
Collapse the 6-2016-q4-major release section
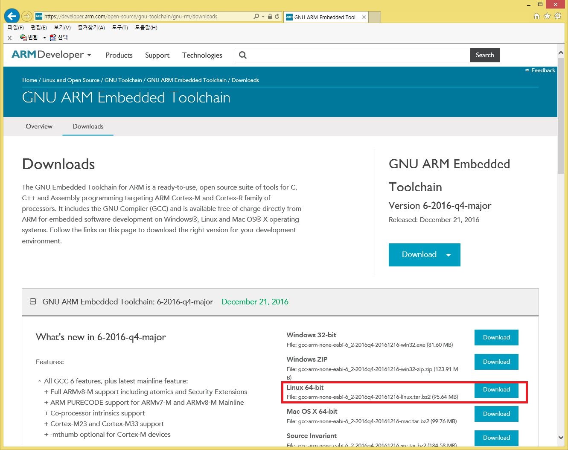tap(33, 302)
